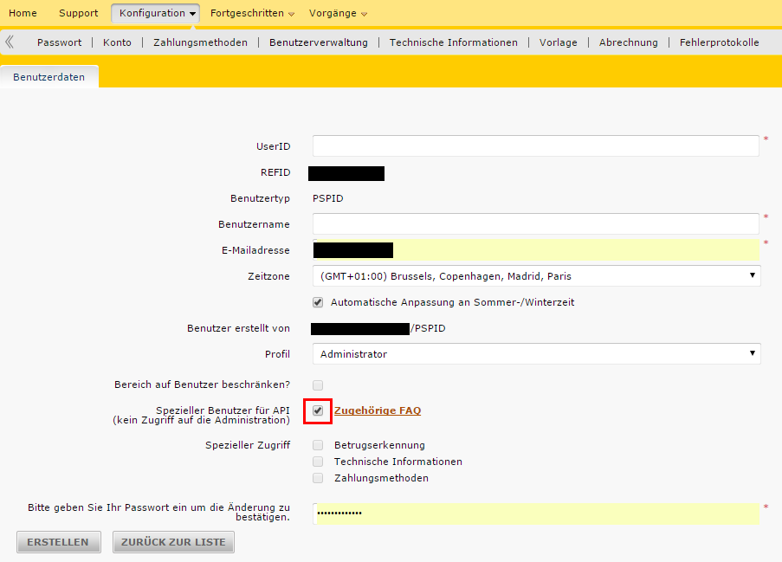Expand the Vorgänge menu
This screenshot has width=782, height=562.
338,13
